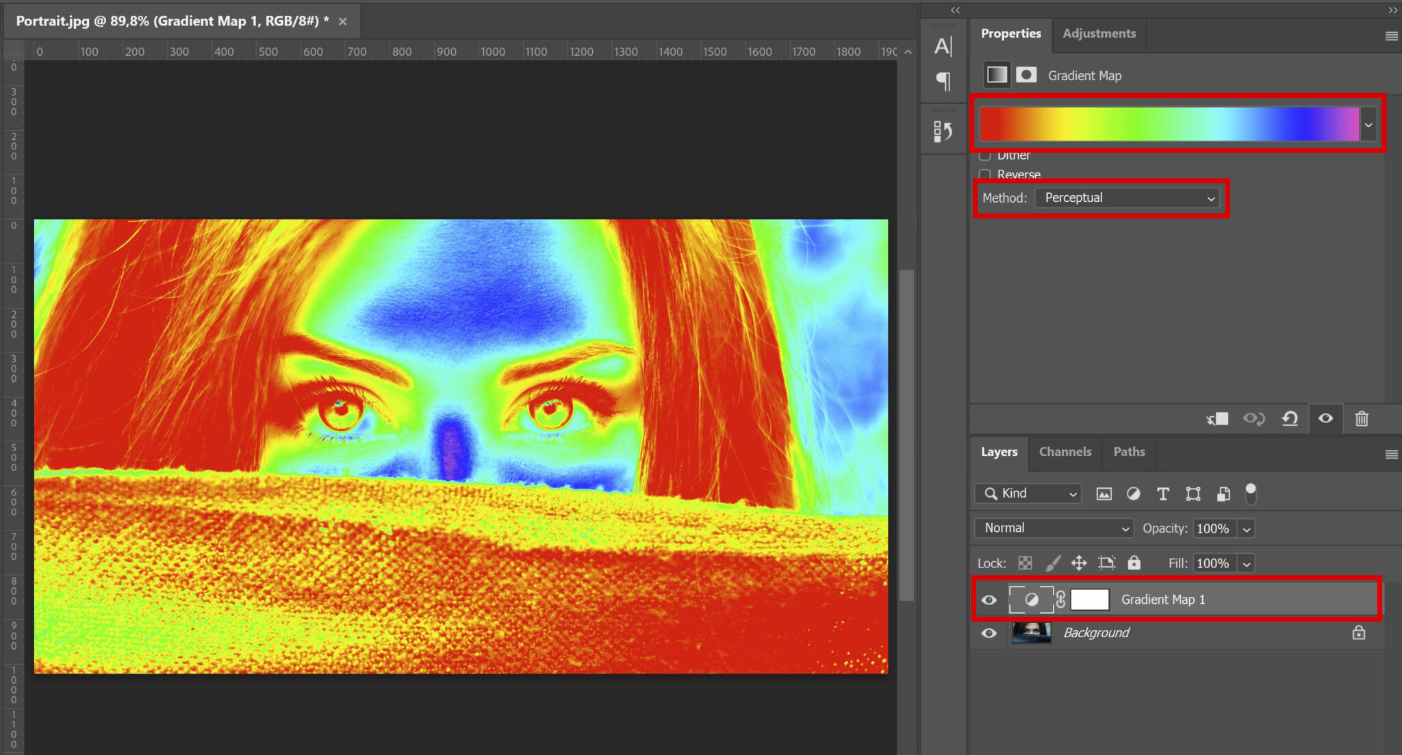Clip the adjustment to the layer below

coord(1218,419)
